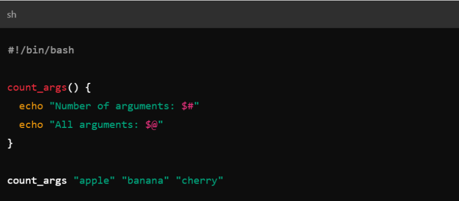Click the 'sh' language label in header
The width and height of the screenshot is (459, 201).
pyautogui.click(x=11, y=15)
